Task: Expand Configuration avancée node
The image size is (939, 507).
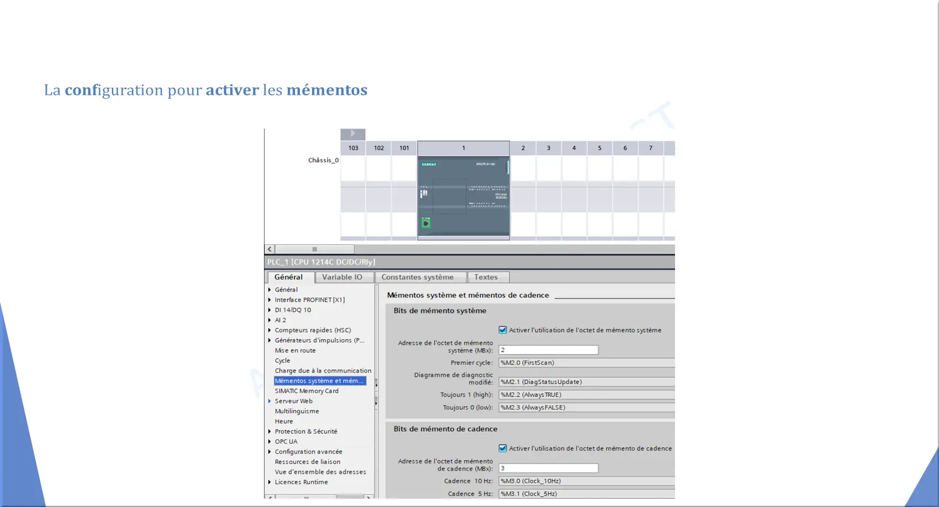Action: click(270, 451)
